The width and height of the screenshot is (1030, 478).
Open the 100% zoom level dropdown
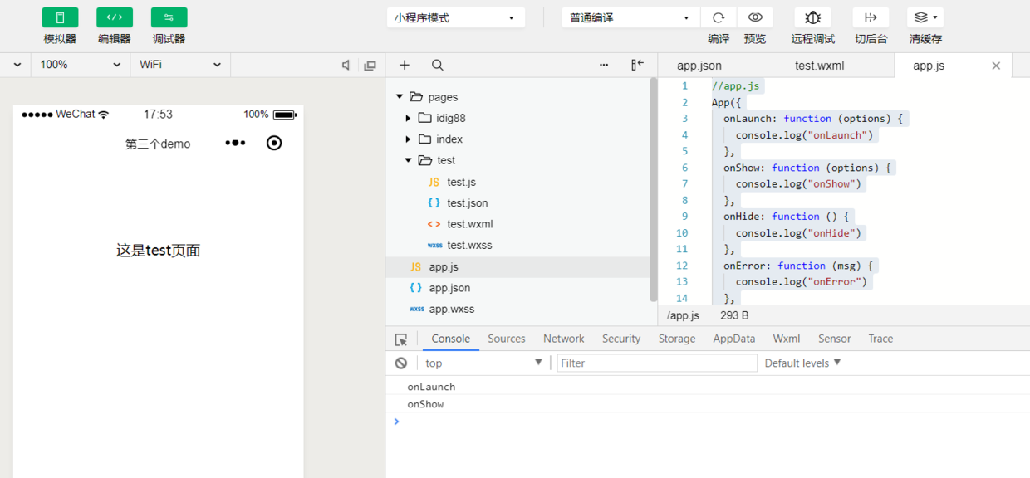(81, 65)
